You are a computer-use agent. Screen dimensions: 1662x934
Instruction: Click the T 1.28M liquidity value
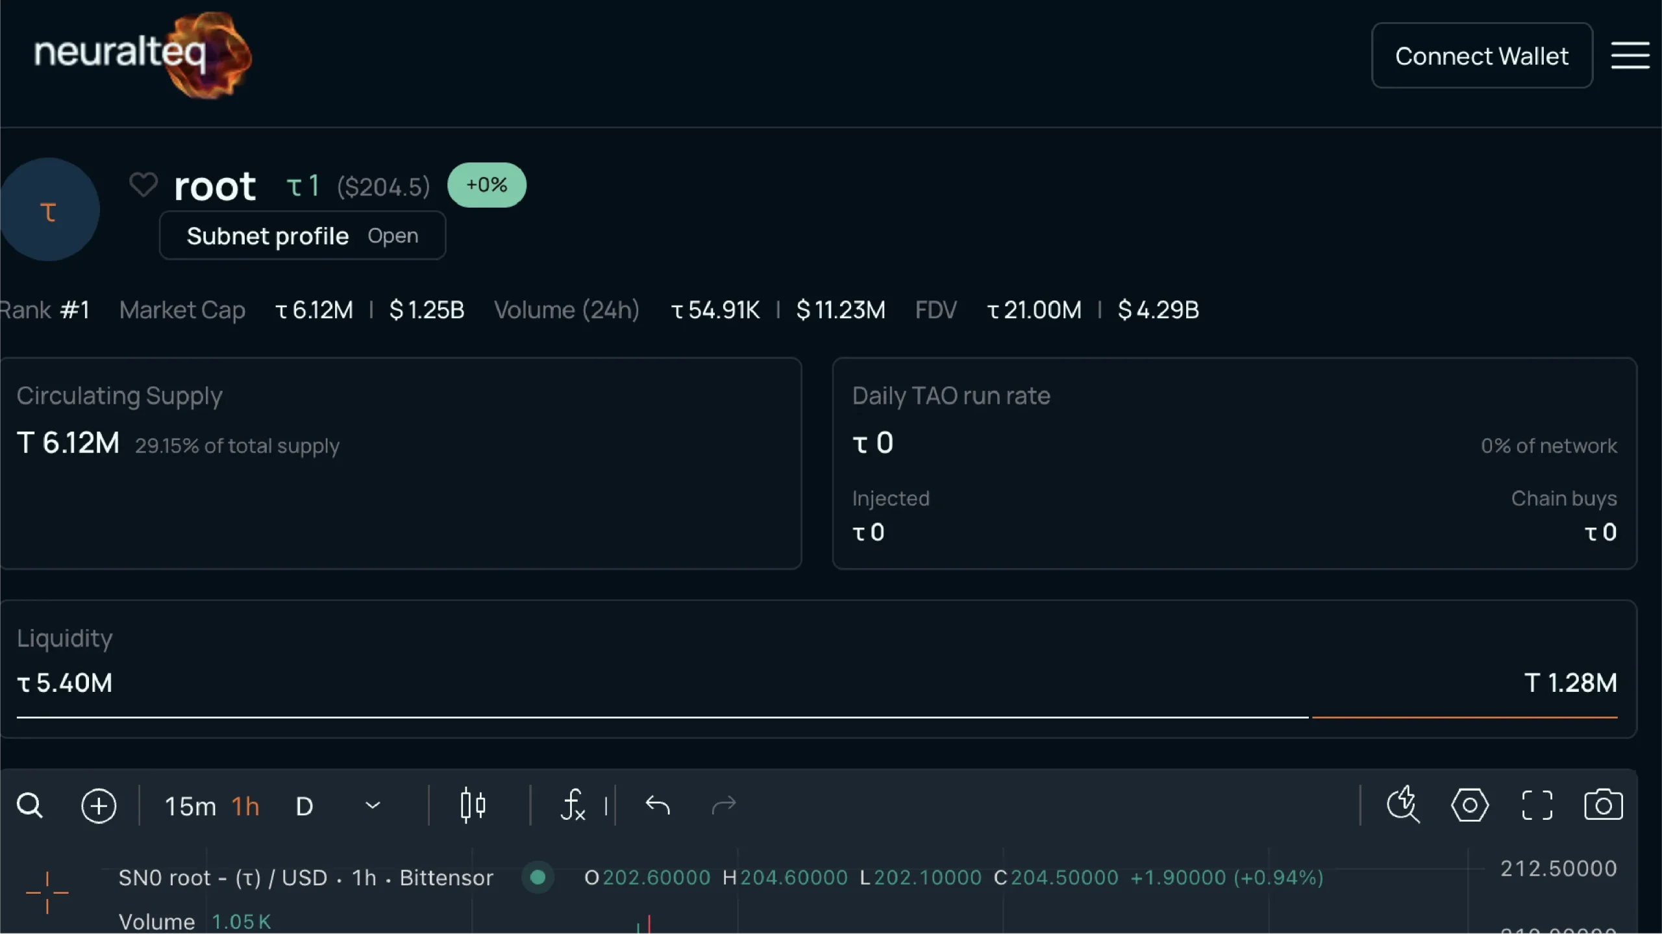coord(1570,683)
